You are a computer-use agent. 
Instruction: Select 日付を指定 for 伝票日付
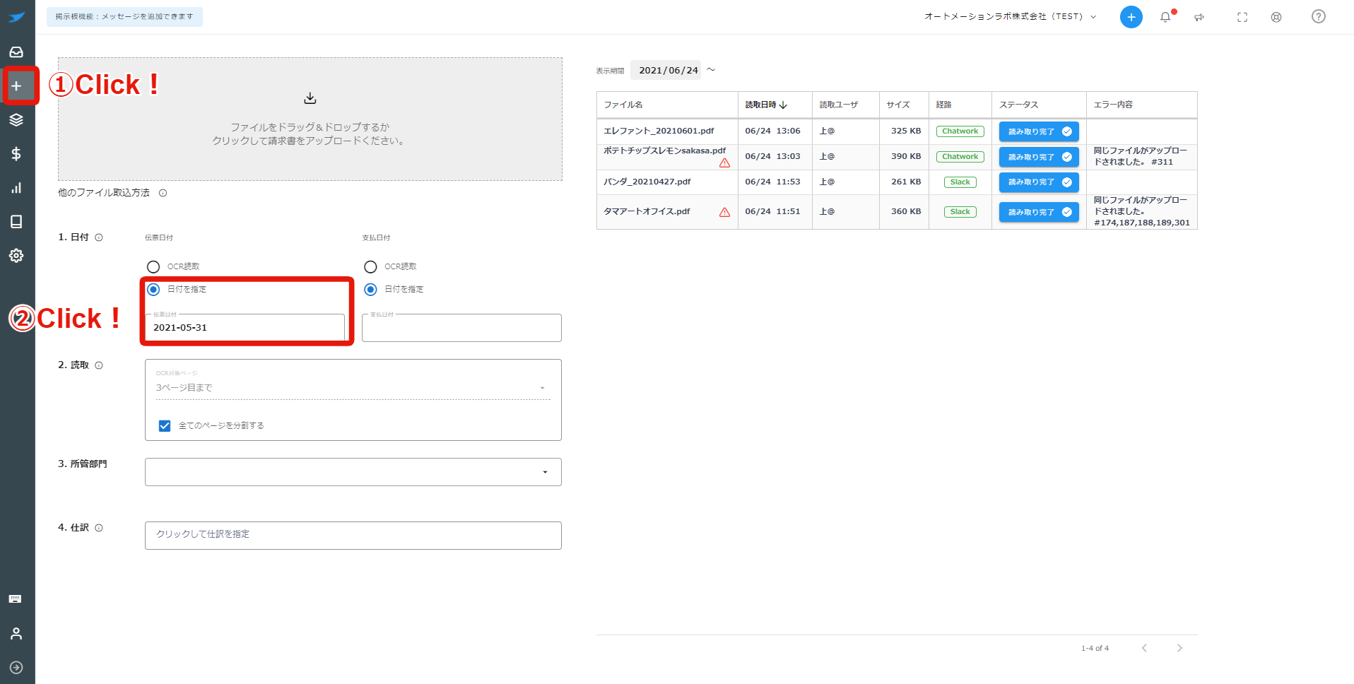click(153, 289)
